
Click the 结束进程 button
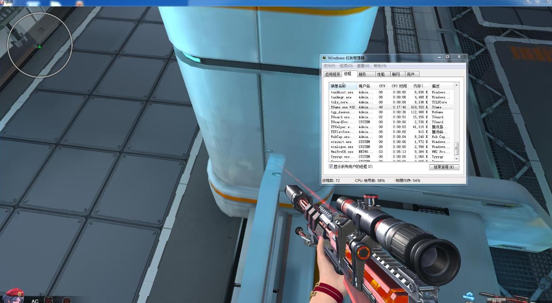coord(444,167)
